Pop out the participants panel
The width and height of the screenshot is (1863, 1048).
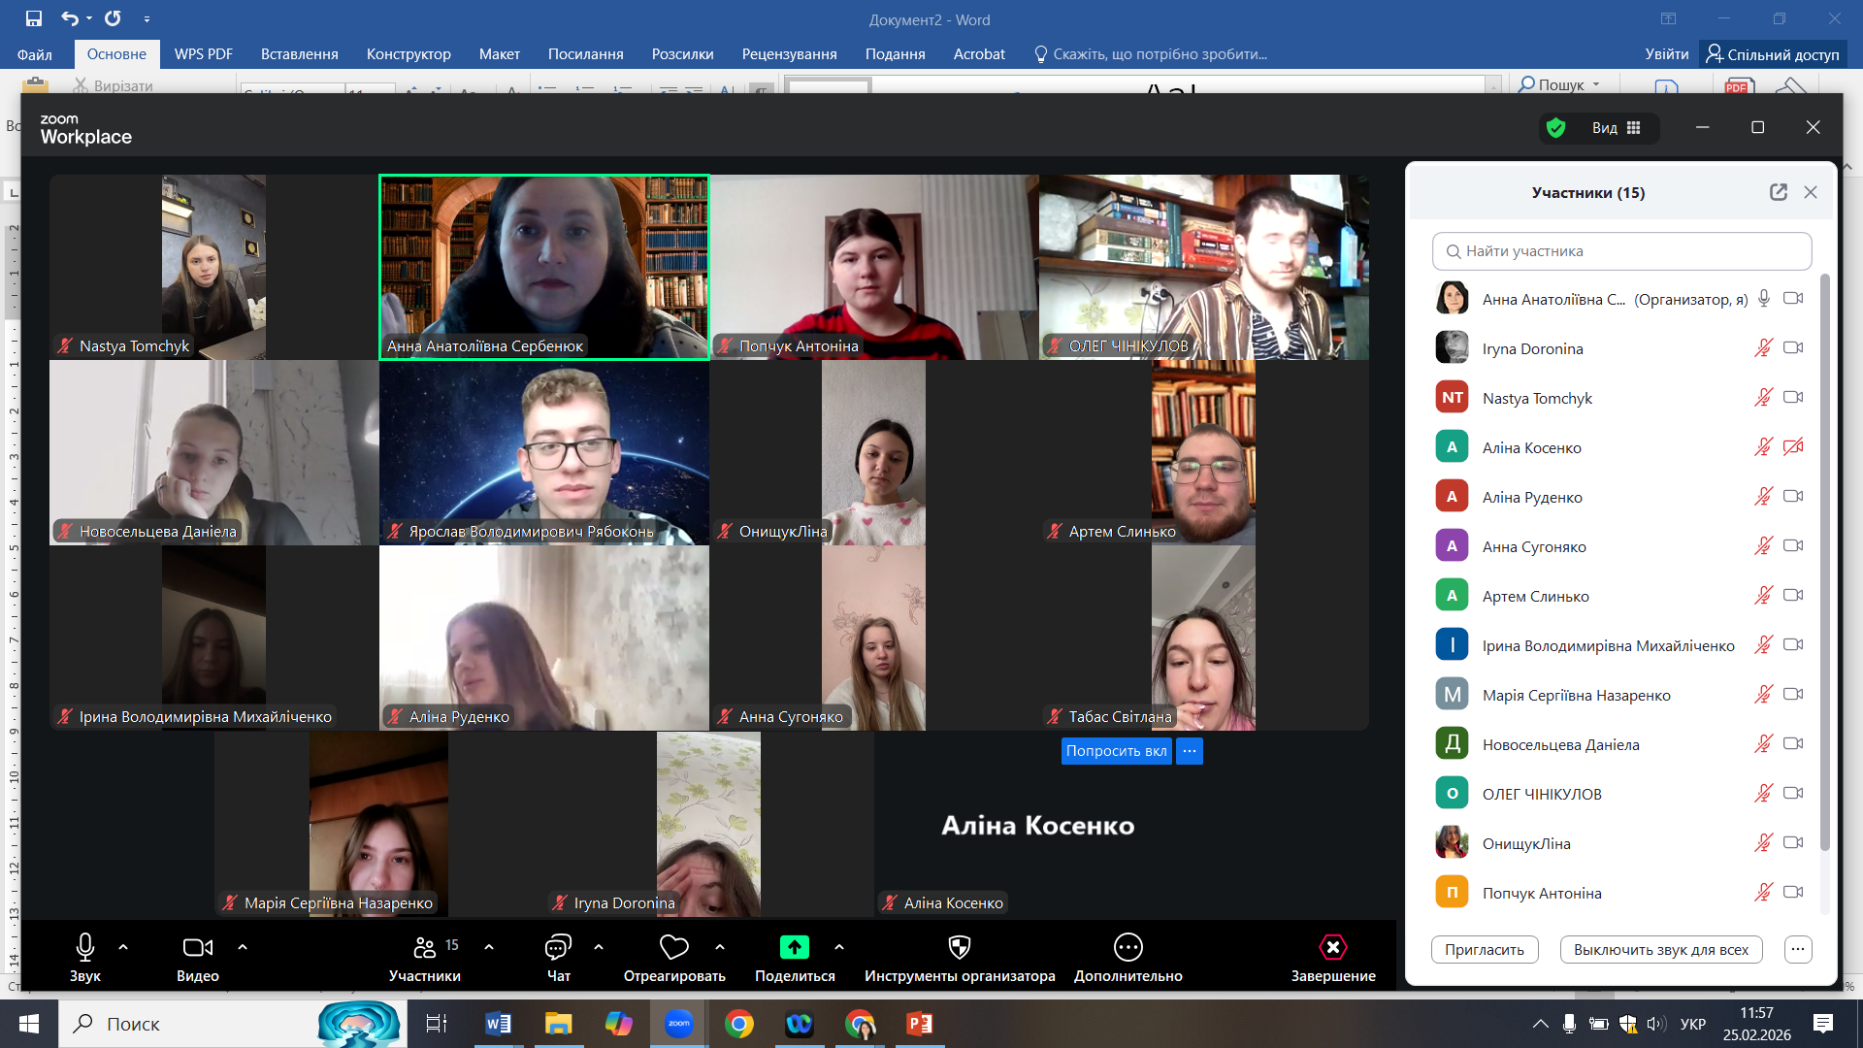click(x=1778, y=192)
